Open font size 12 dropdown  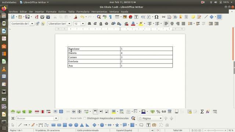(83, 23)
